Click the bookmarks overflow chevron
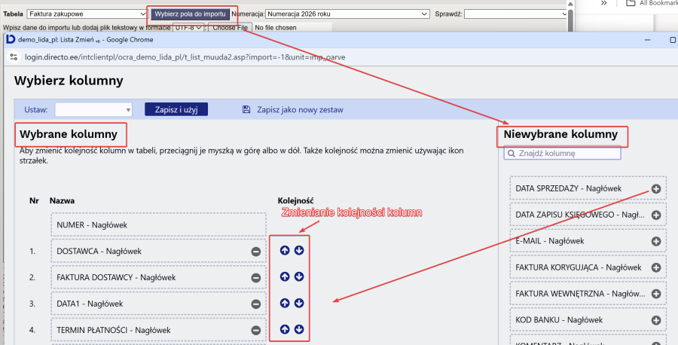This screenshot has height=345, width=678. pos(604,3)
